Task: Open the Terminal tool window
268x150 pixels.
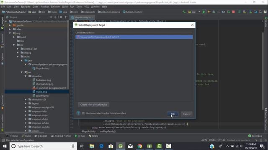Action: click(12, 136)
